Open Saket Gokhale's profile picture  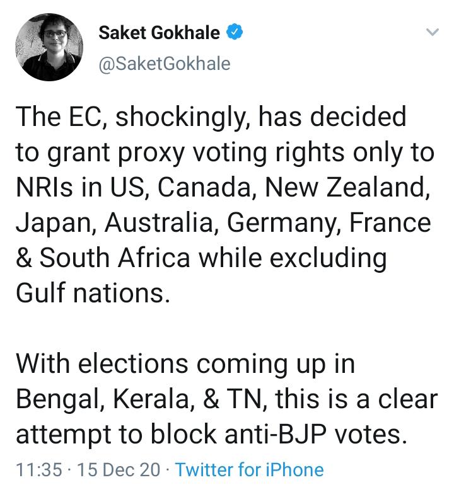49,47
